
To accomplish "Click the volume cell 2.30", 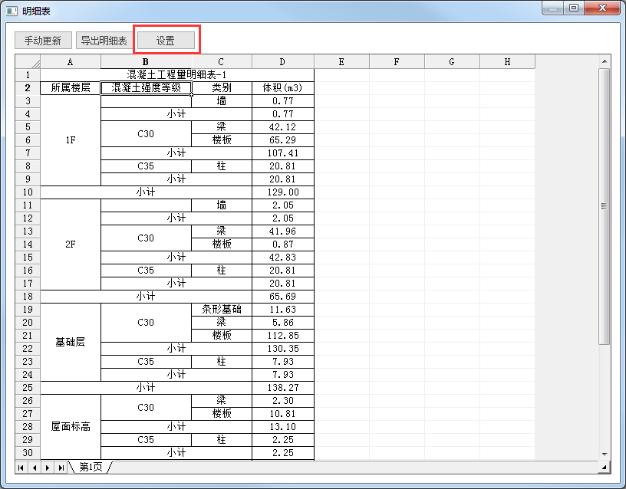I will coord(283,401).
